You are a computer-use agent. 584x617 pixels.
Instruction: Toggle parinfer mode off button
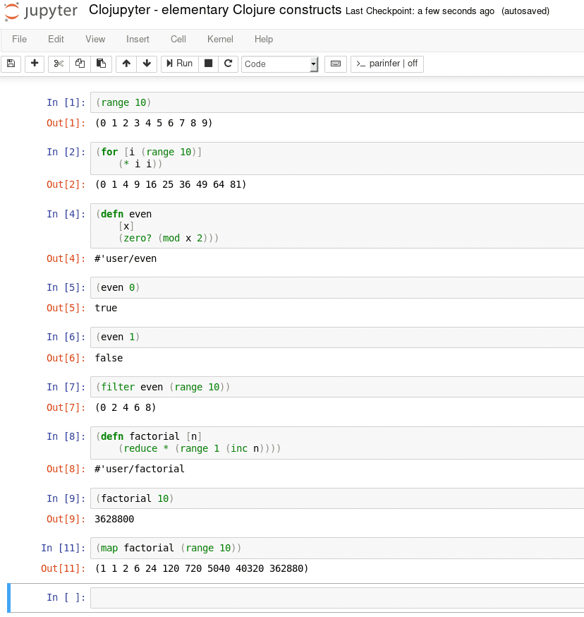click(387, 64)
